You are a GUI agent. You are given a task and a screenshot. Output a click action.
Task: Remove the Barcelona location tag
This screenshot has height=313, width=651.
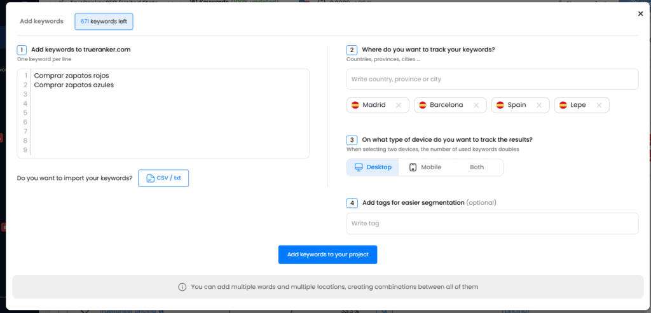(x=476, y=105)
